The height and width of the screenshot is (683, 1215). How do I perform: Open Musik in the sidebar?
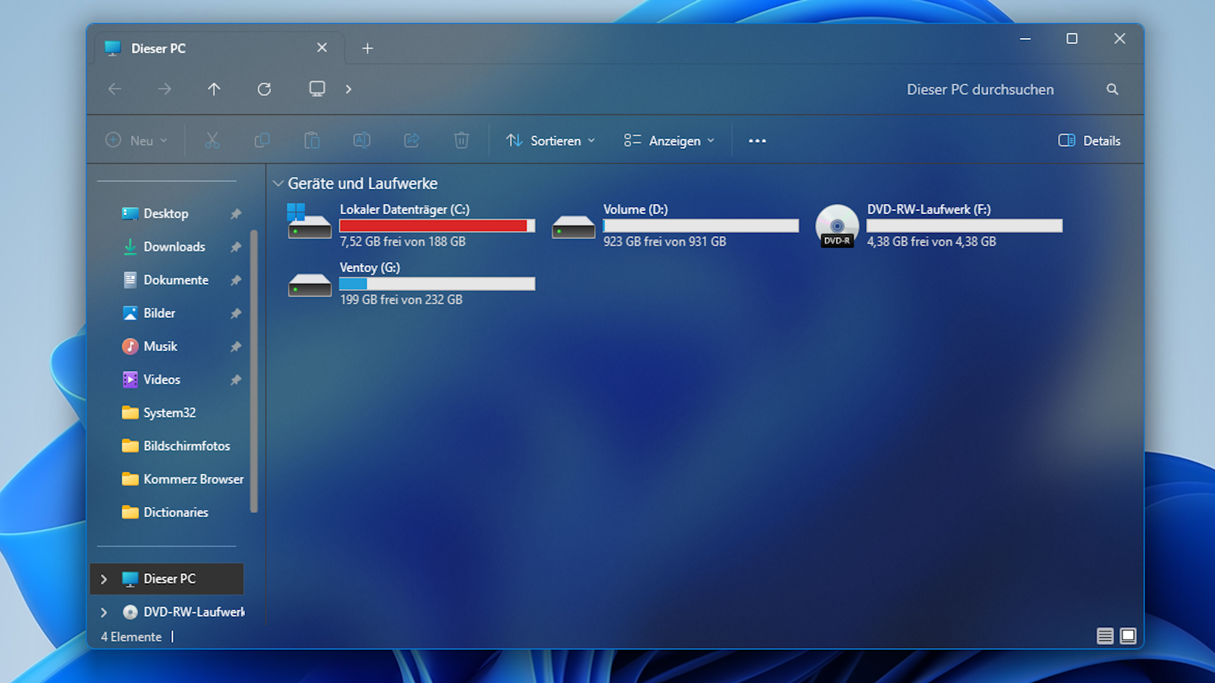[x=160, y=346]
